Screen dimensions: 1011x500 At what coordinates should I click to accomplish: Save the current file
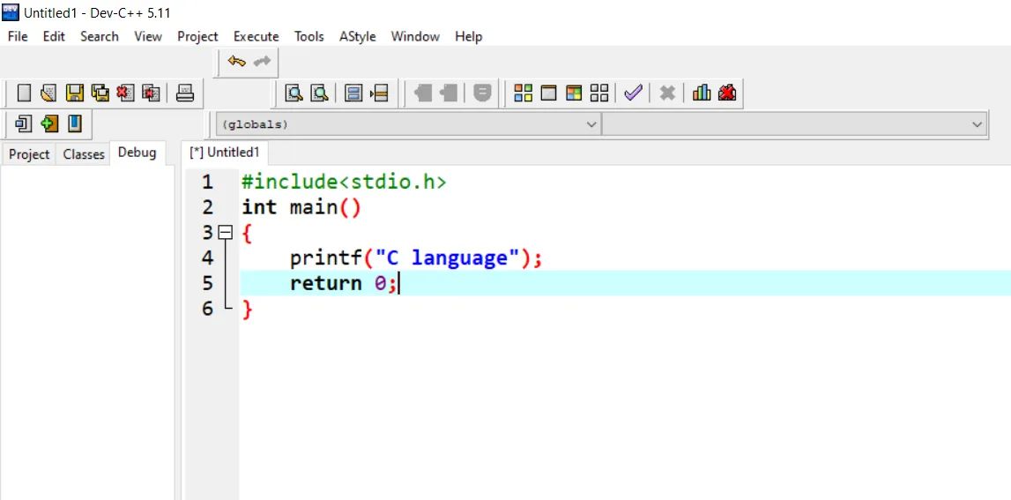75,93
